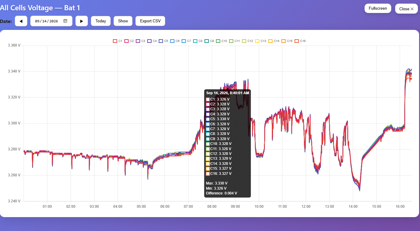Image resolution: width=420 pixels, height=231 pixels.
Task: Toggle C13 legend entry
Action: click(261, 41)
